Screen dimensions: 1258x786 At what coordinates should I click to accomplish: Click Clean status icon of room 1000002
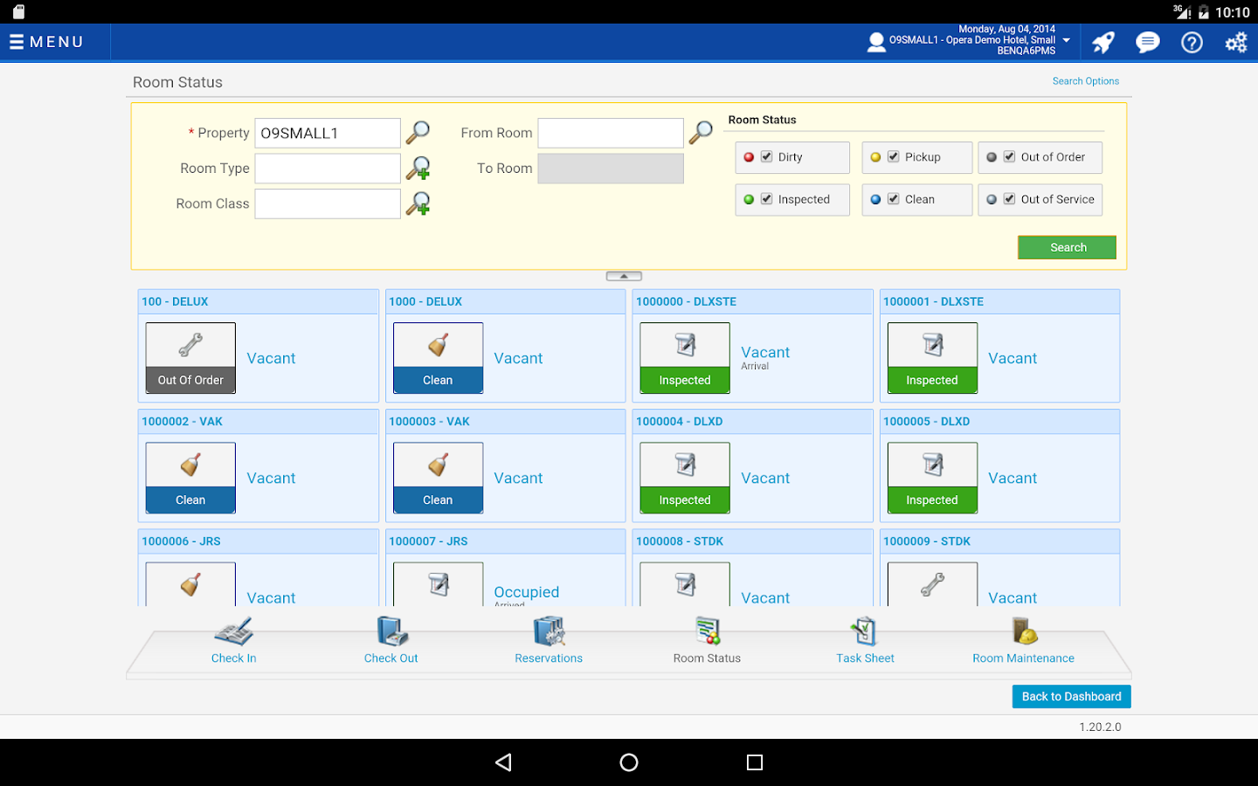(x=190, y=478)
